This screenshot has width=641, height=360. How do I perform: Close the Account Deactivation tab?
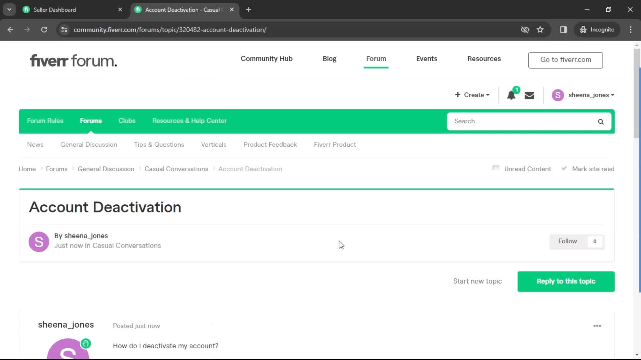click(x=232, y=10)
